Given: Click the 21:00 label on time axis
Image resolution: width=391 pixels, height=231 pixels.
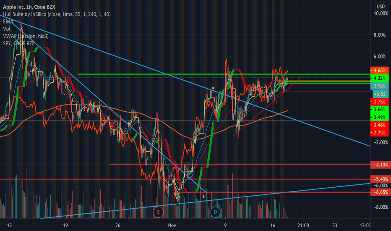Looking at the screenshot, I should 303,226.
